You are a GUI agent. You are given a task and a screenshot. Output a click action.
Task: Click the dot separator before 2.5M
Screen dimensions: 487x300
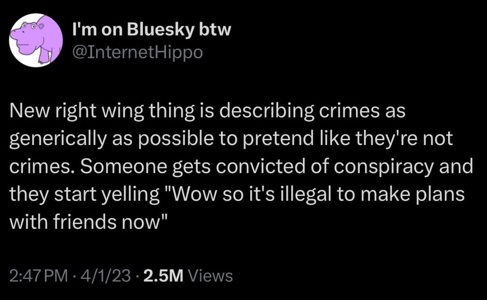pos(137,276)
